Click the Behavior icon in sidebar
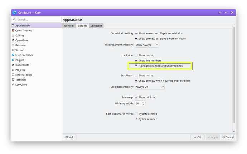Screen dimensions: 247x154 (x=13, y=45)
